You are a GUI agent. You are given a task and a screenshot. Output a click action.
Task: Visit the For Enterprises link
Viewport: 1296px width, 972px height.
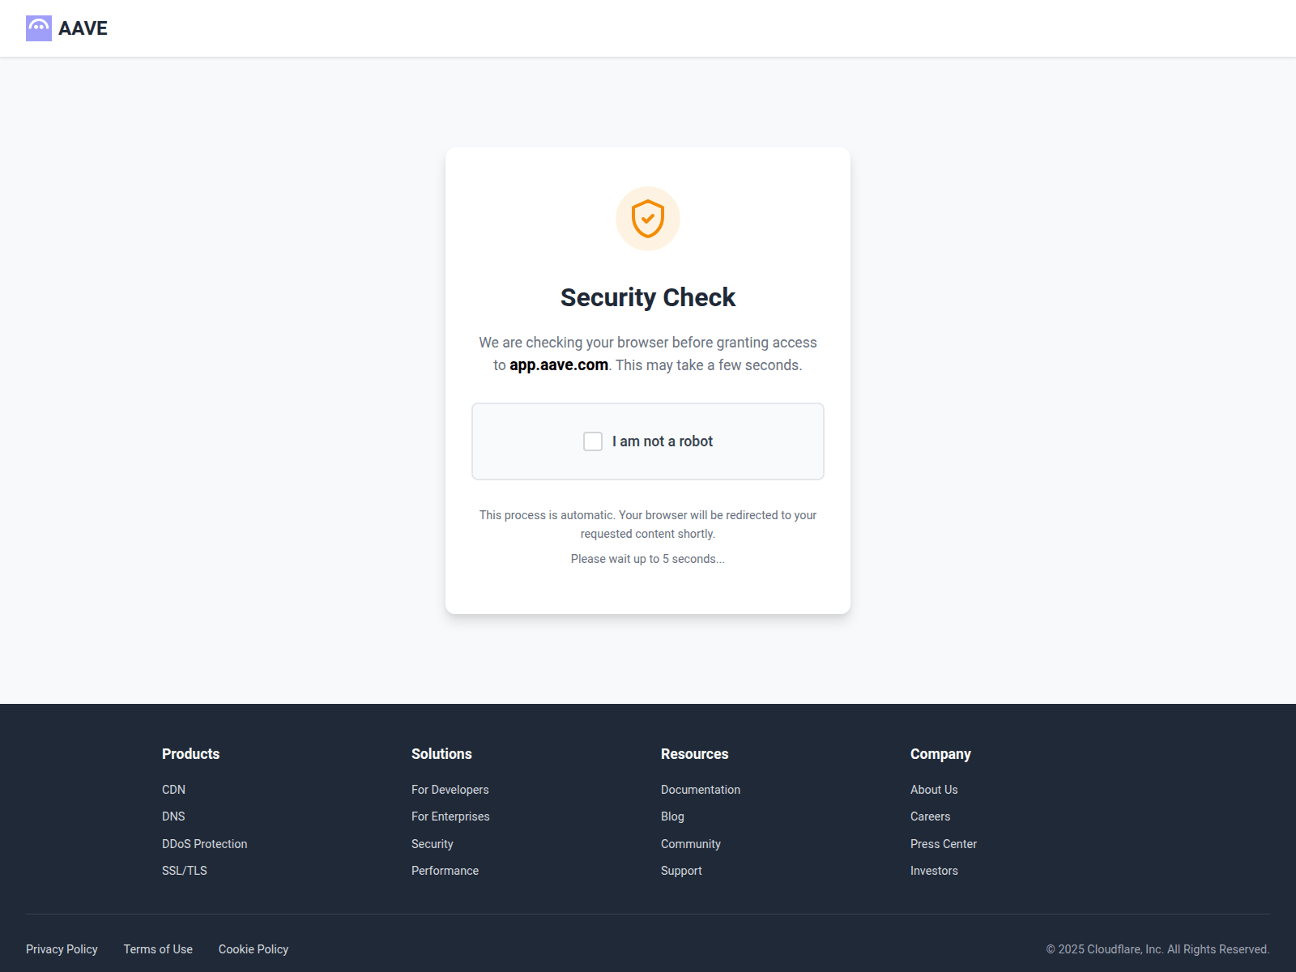point(450,816)
